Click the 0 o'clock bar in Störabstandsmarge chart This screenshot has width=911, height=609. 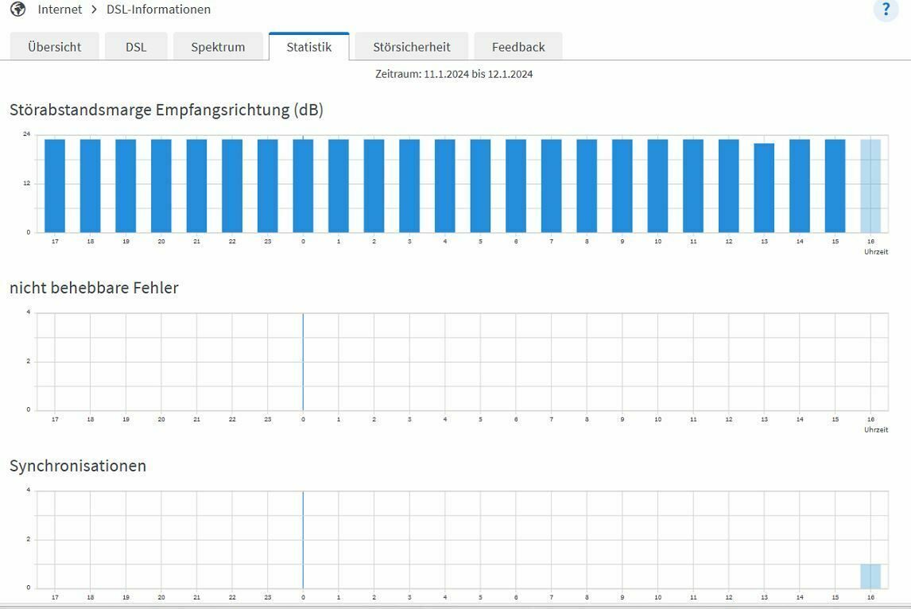(x=303, y=186)
